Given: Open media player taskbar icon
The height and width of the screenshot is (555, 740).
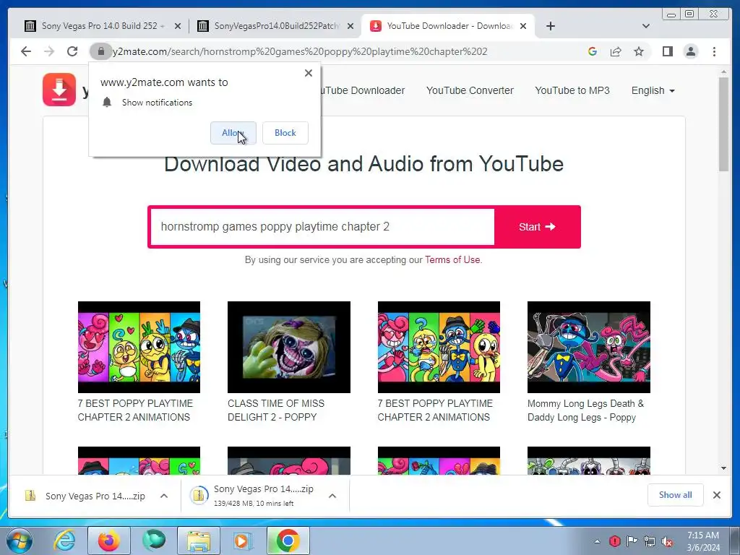Looking at the screenshot, I should [x=243, y=541].
